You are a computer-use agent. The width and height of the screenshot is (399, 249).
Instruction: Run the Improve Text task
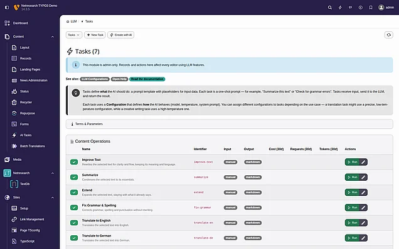(x=352, y=162)
